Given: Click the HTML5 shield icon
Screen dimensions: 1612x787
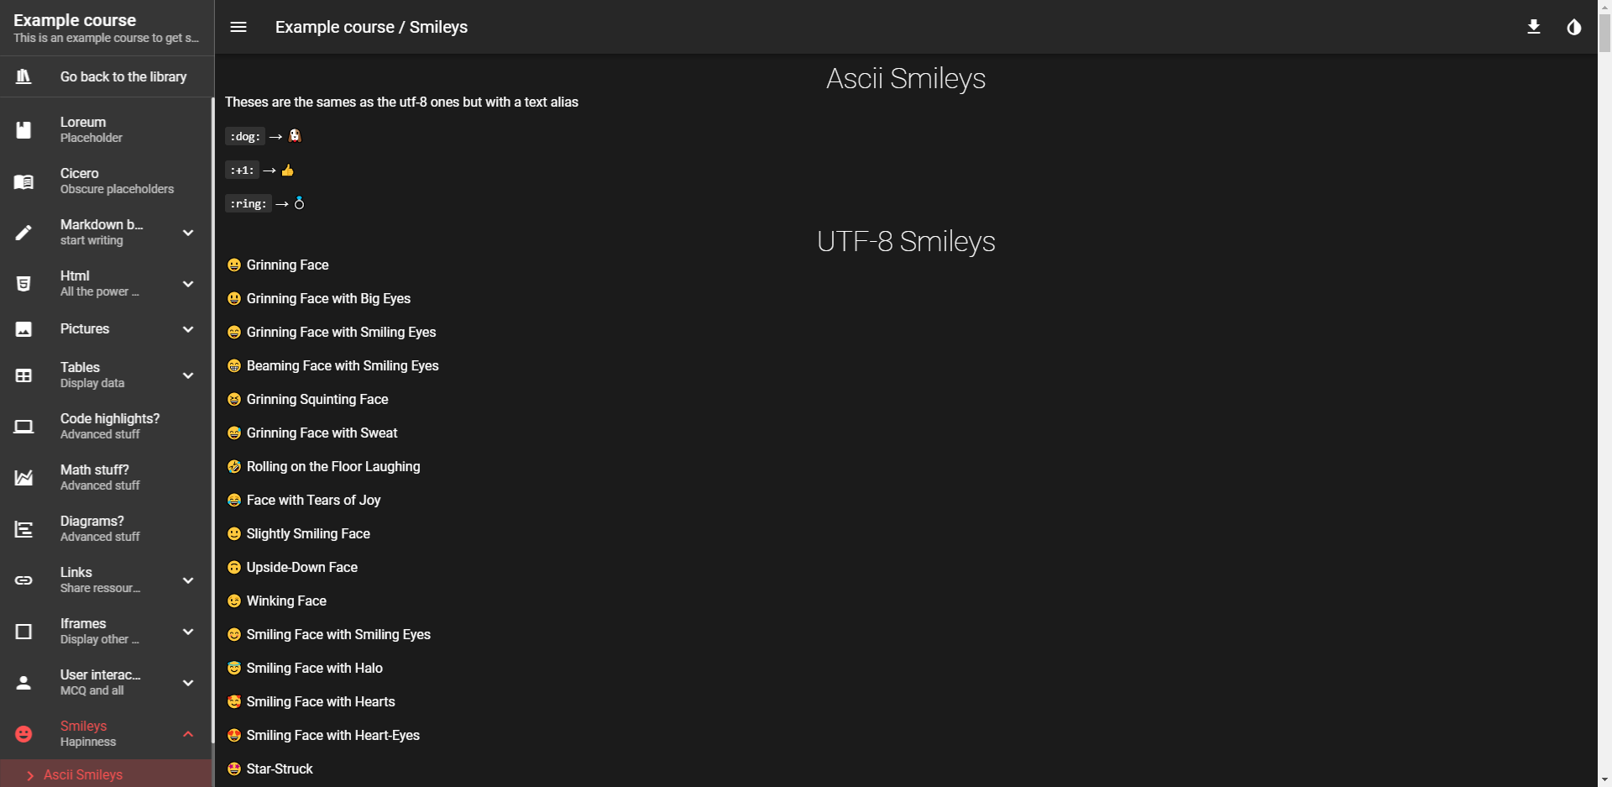Looking at the screenshot, I should coord(24,283).
